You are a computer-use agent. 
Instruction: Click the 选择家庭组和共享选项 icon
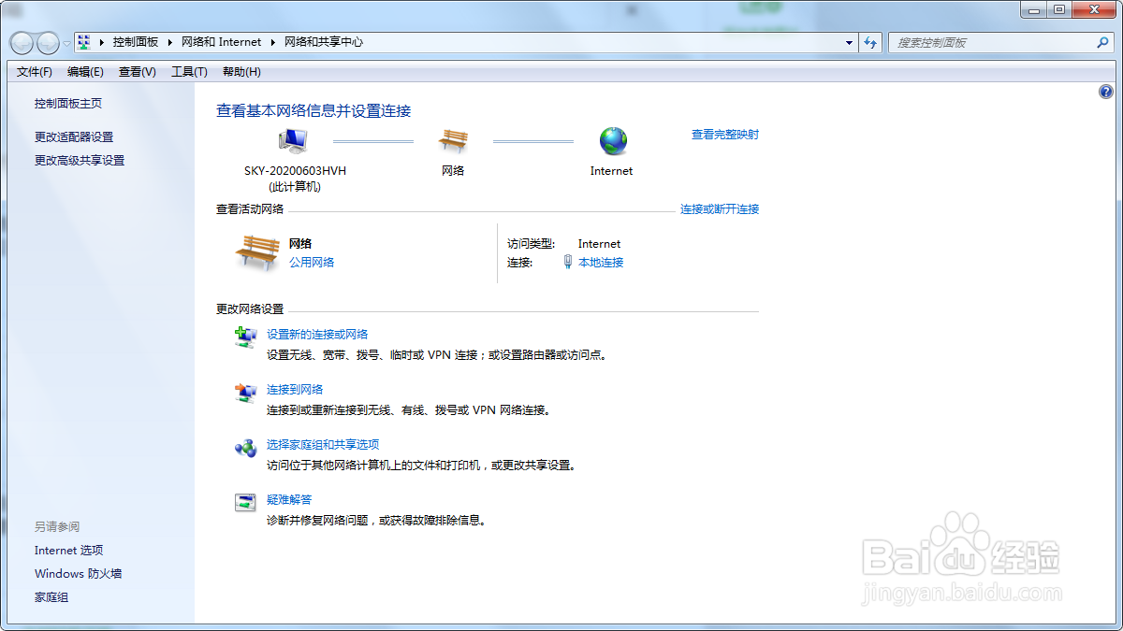coord(244,449)
